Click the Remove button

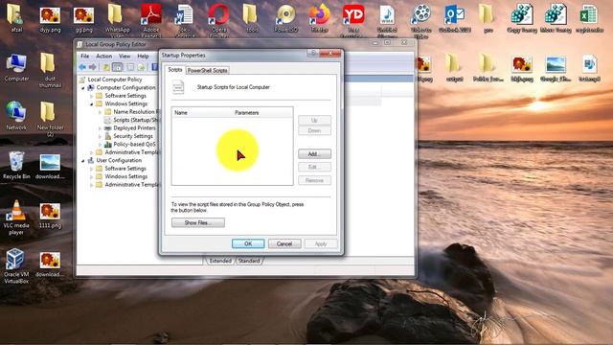pos(314,181)
